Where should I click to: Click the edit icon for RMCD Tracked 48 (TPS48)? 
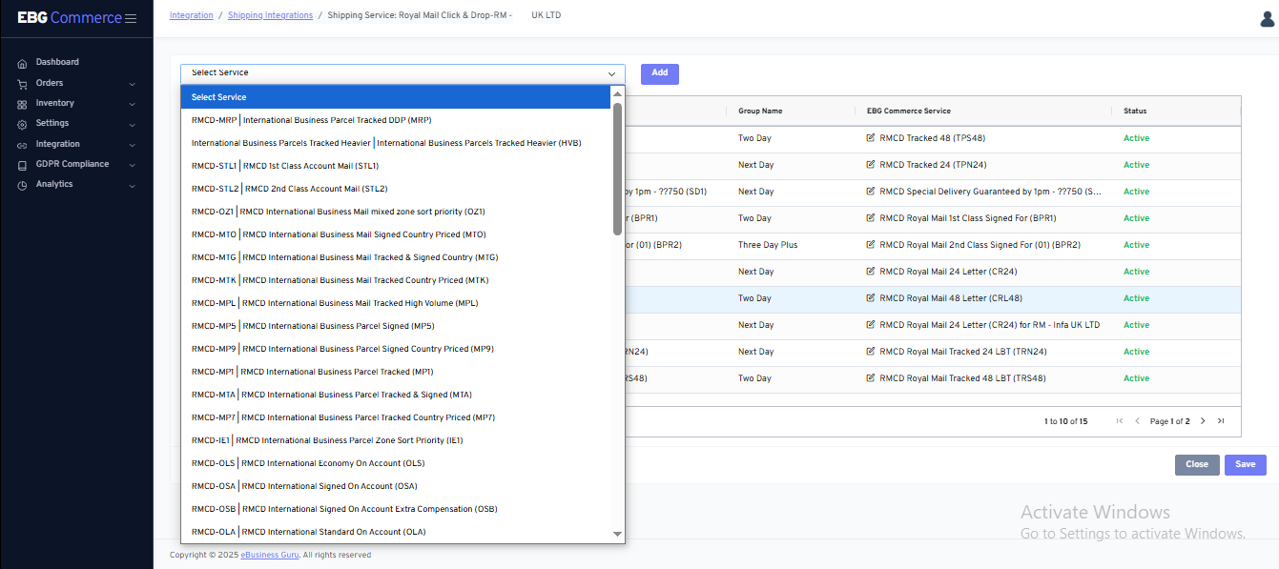870,138
